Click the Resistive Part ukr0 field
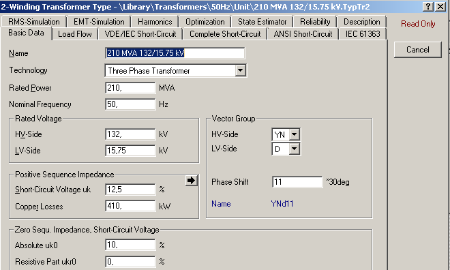 (x=130, y=261)
